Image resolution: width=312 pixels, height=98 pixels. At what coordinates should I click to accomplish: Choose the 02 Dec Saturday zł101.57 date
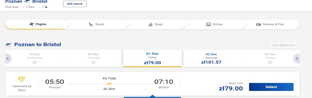click(x=211, y=58)
